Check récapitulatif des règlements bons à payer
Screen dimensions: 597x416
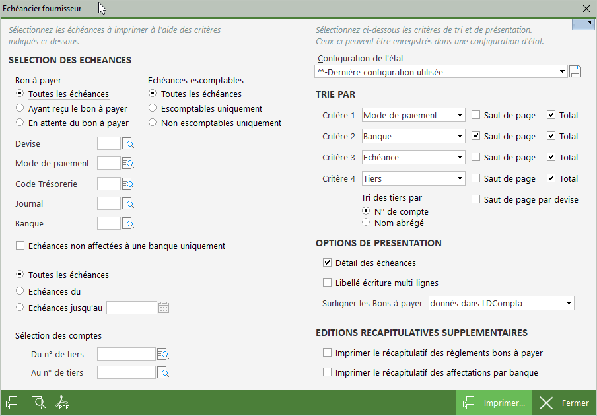click(327, 353)
